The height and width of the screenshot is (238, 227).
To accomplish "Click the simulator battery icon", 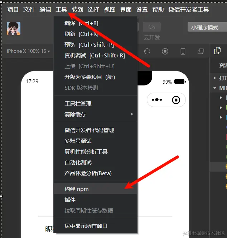I will [x=180, y=81].
